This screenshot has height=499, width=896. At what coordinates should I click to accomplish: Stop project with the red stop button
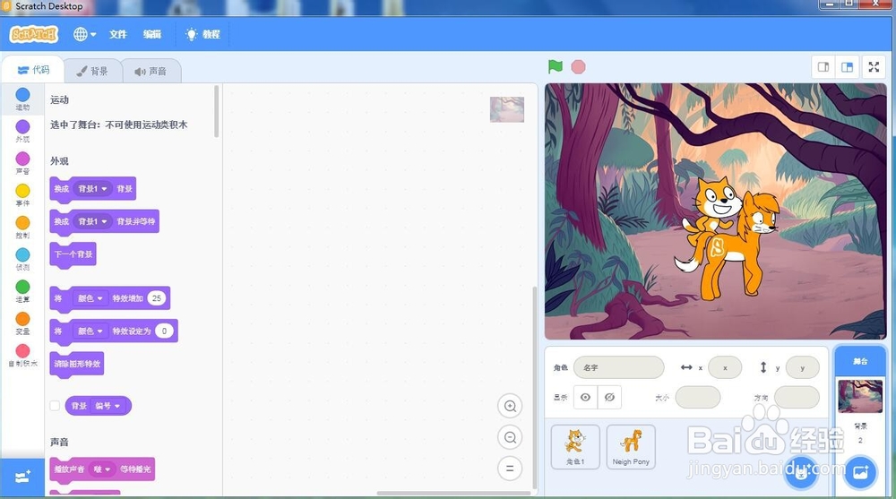(578, 67)
